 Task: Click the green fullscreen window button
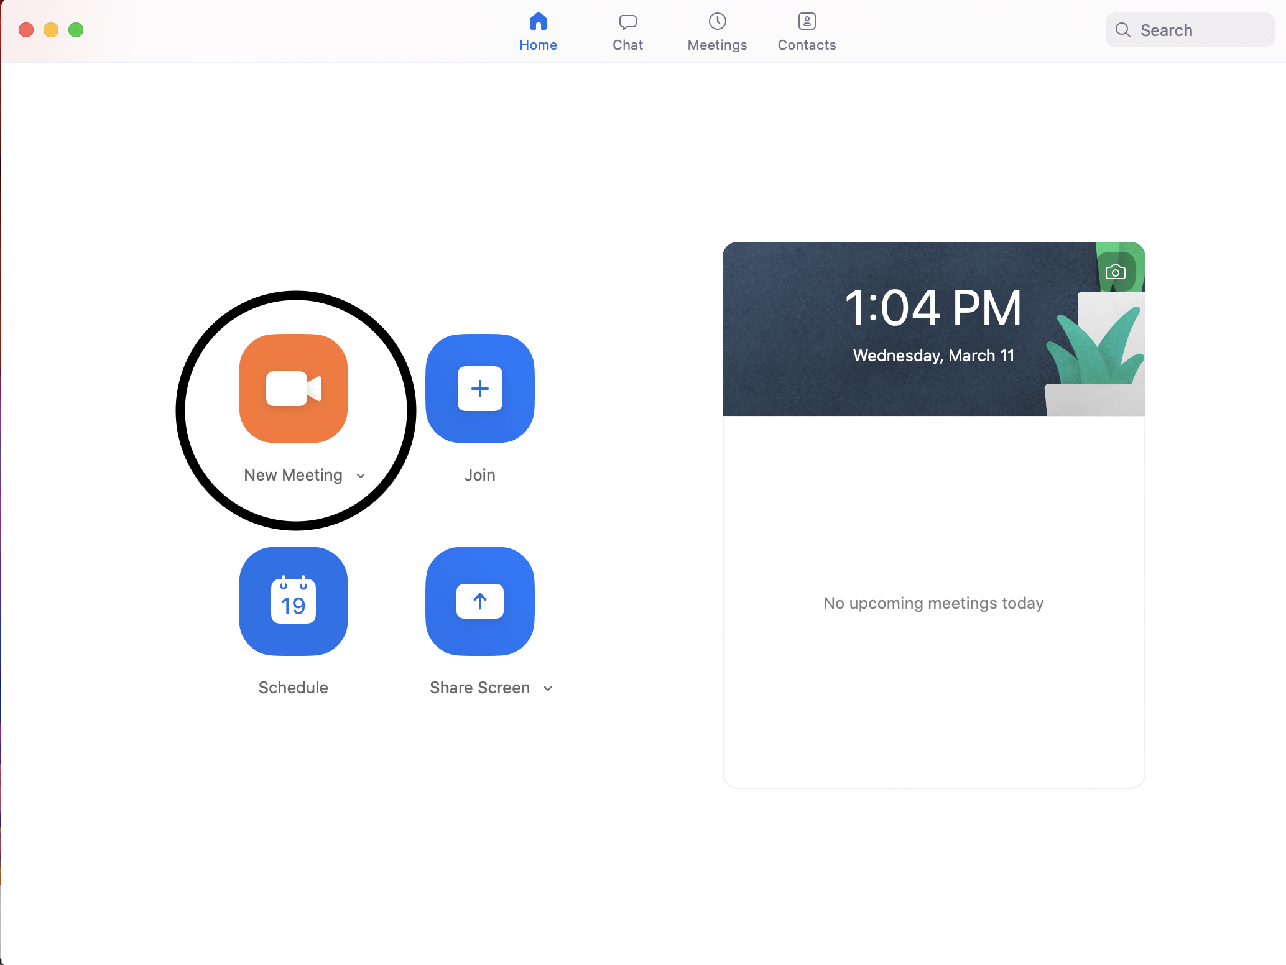(76, 30)
